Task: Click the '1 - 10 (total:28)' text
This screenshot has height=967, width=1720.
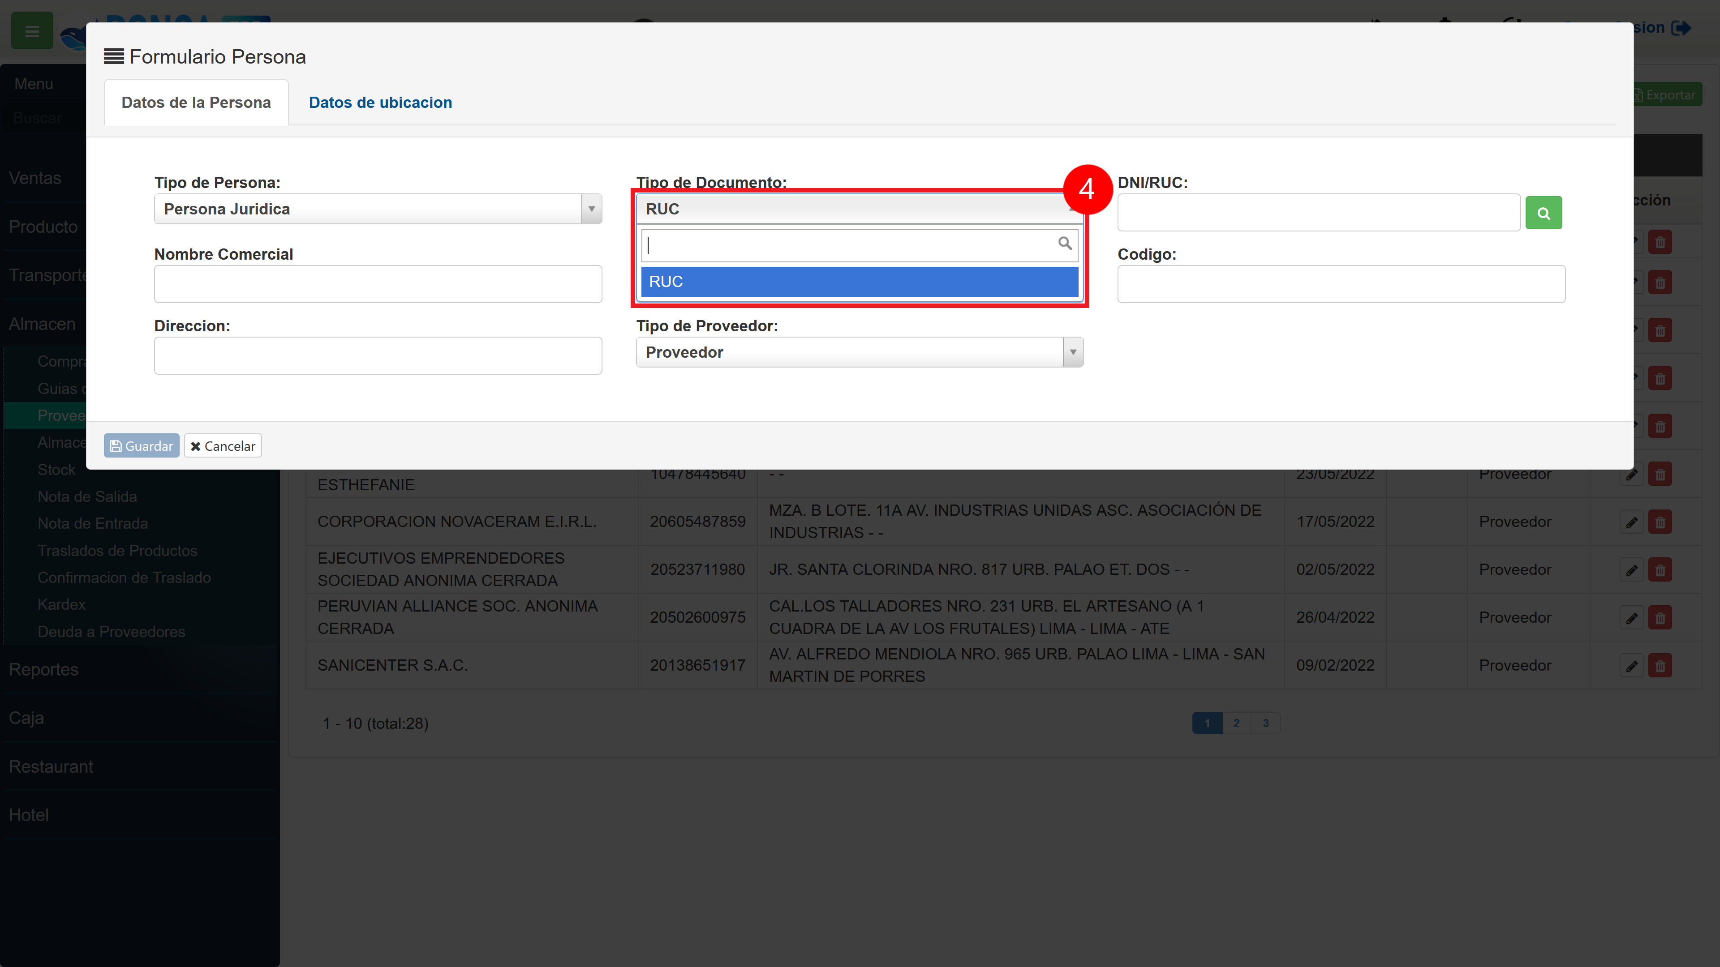Action: 375,723
